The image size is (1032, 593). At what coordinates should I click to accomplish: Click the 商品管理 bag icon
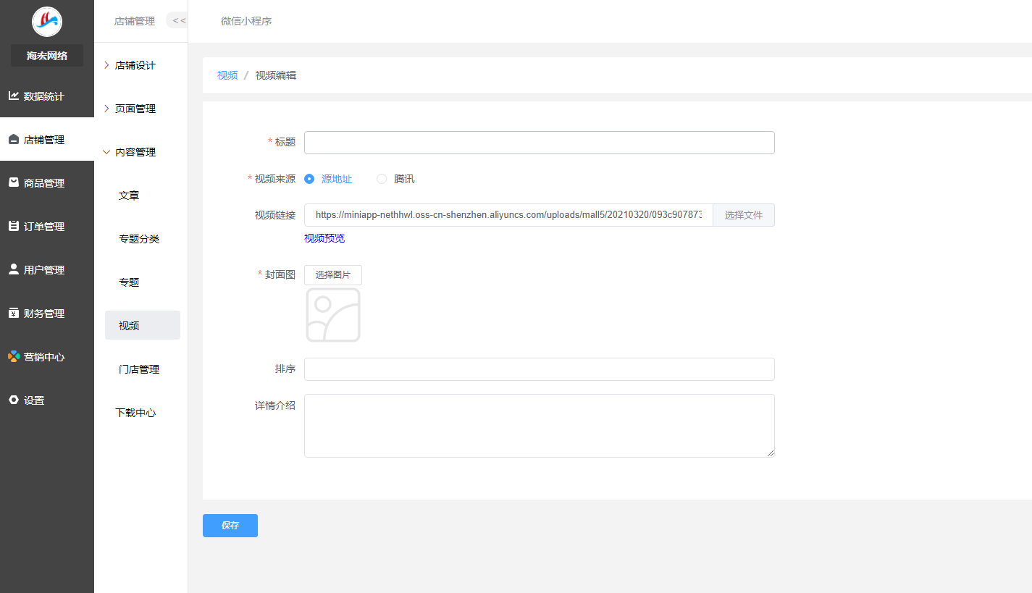(x=14, y=182)
